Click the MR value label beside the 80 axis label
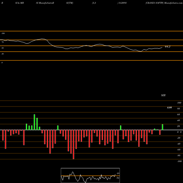Viewport: 183px width, 183px height. pos(169,108)
